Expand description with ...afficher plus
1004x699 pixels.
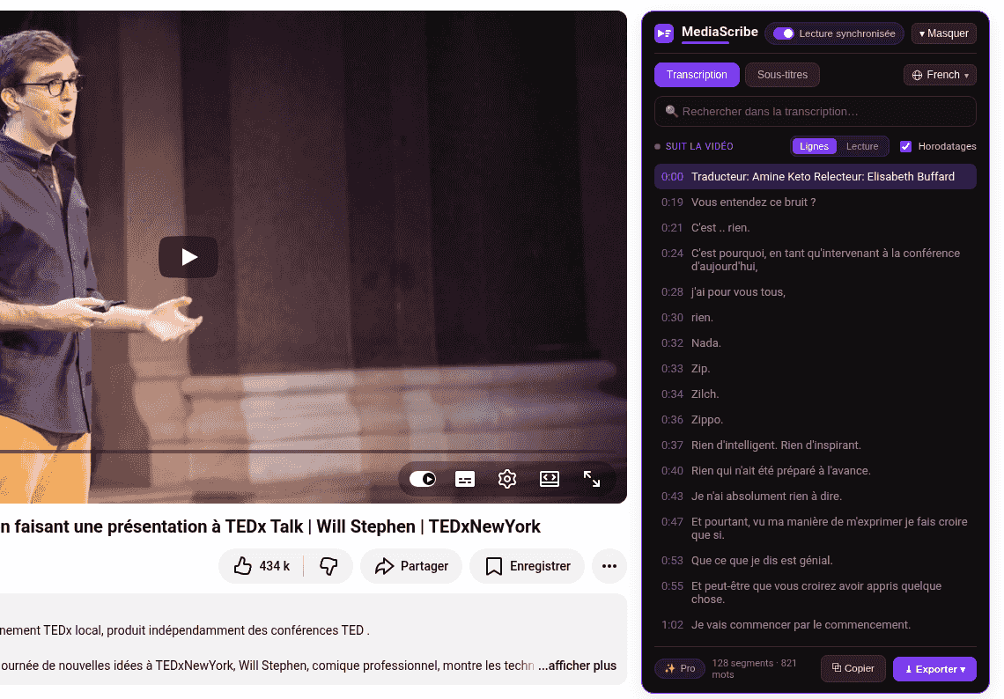tap(577, 666)
